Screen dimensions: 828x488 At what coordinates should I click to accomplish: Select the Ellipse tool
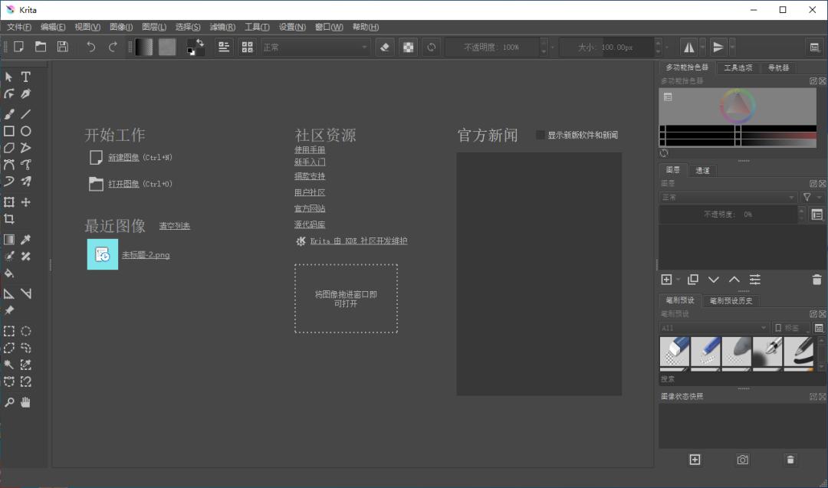click(x=25, y=131)
